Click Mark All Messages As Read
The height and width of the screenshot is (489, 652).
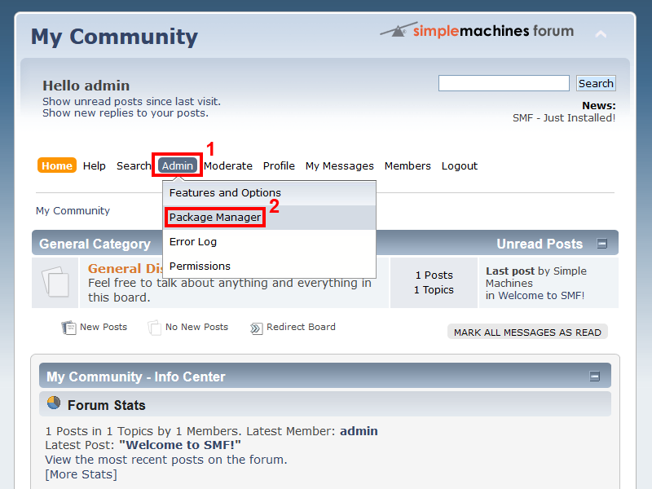[x=527, y=333]
